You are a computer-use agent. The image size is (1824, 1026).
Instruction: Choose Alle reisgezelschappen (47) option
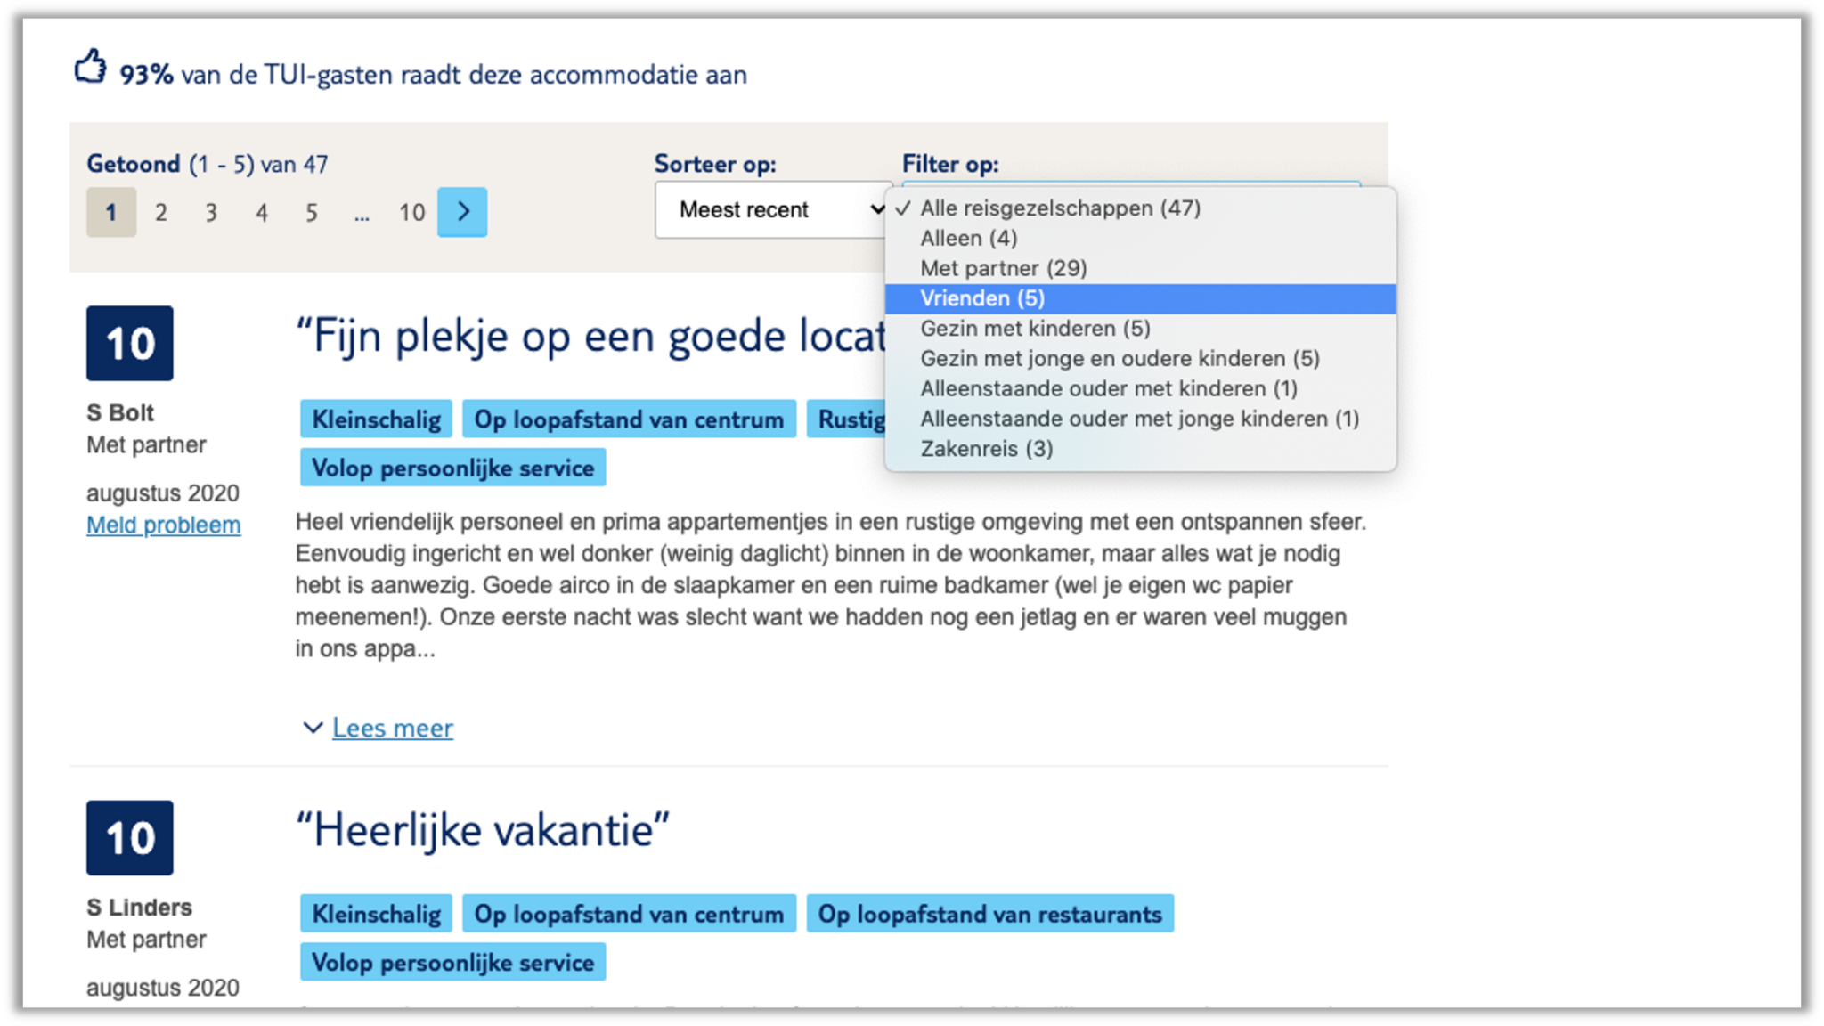pos(1060,208)
